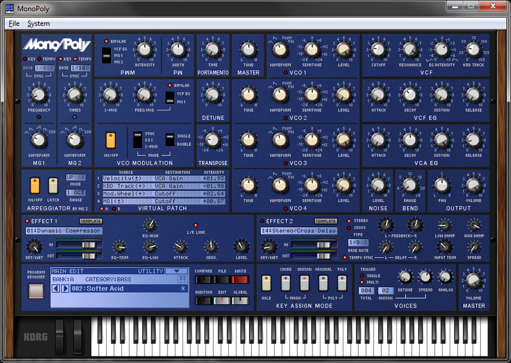511x363 pixels.
Task: Select Stereo delay type
Action: (349, 221)
